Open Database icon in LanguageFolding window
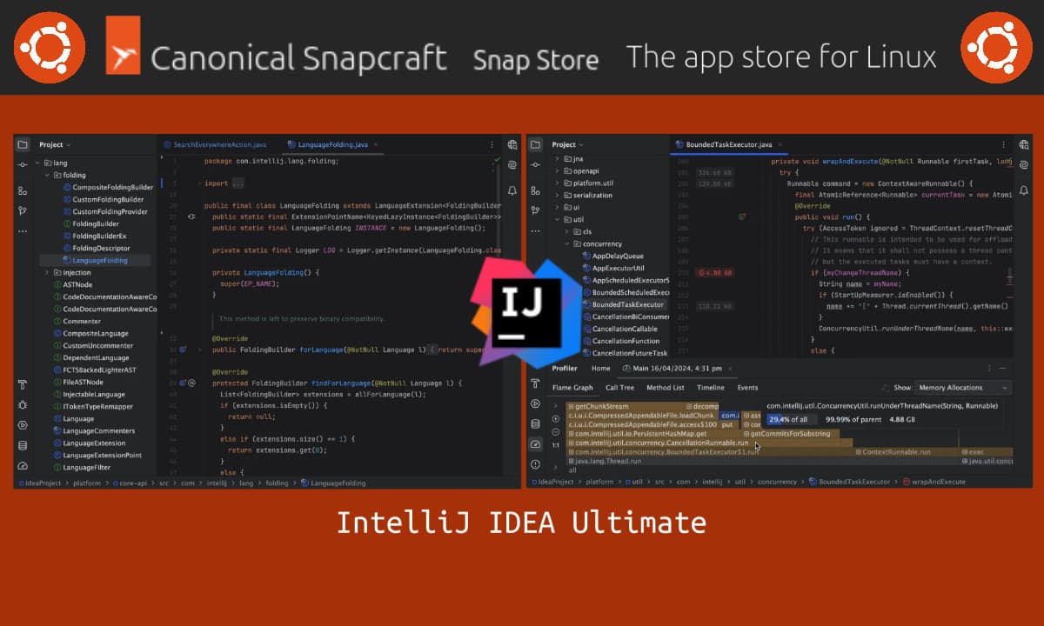1044x626 pixels. [23, 445]
